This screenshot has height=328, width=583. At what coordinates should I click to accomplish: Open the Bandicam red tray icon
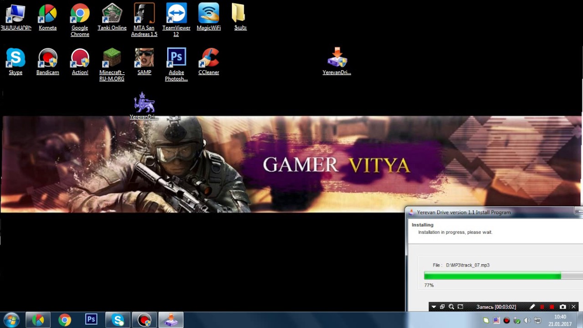(506, 320)
